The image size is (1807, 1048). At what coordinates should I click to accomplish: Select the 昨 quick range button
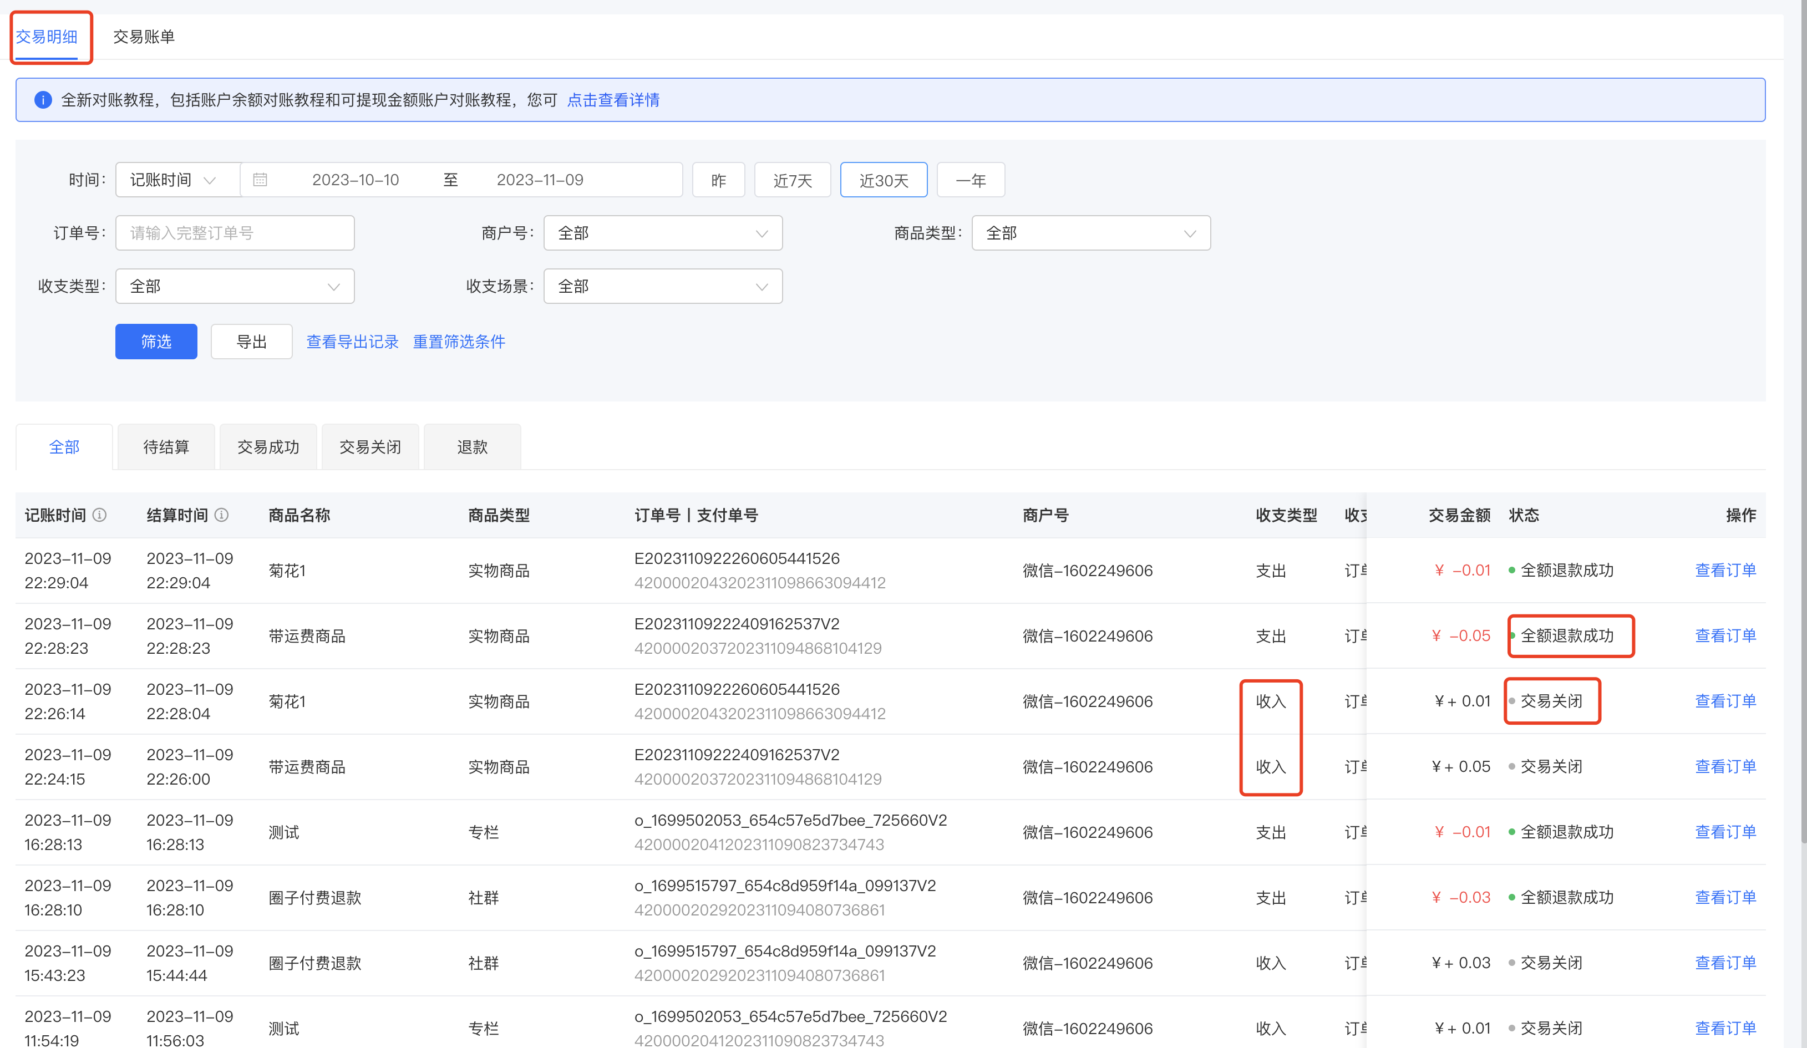718,180
